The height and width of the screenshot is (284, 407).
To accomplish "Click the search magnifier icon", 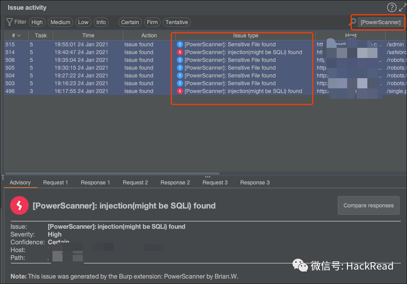I will click(x=353, y=22).
